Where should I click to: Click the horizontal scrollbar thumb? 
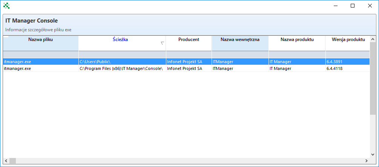pyautogui.click(x=12, y=161)
